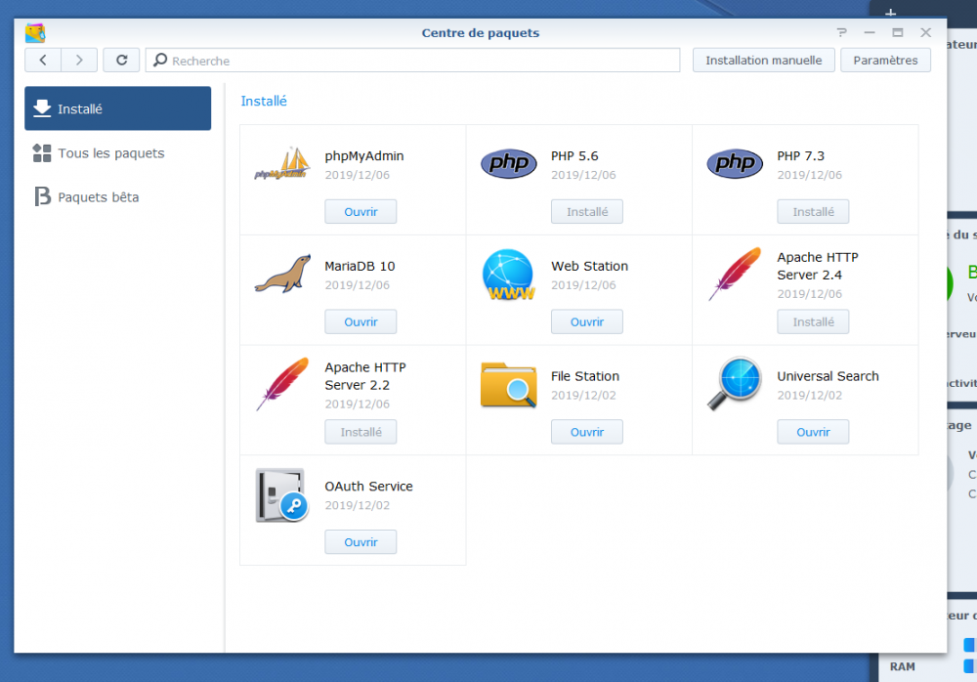Click the Web Station globe icon
This screenshot has width=977, height=682.
[x=508, y=275]
